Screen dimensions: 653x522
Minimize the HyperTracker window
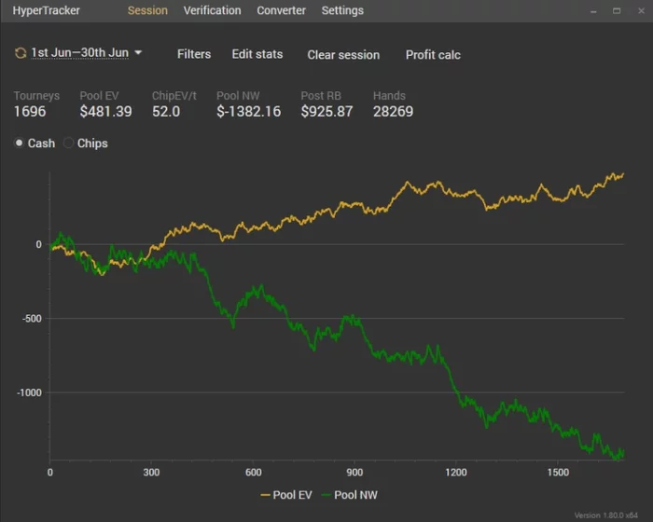[594, 11]
